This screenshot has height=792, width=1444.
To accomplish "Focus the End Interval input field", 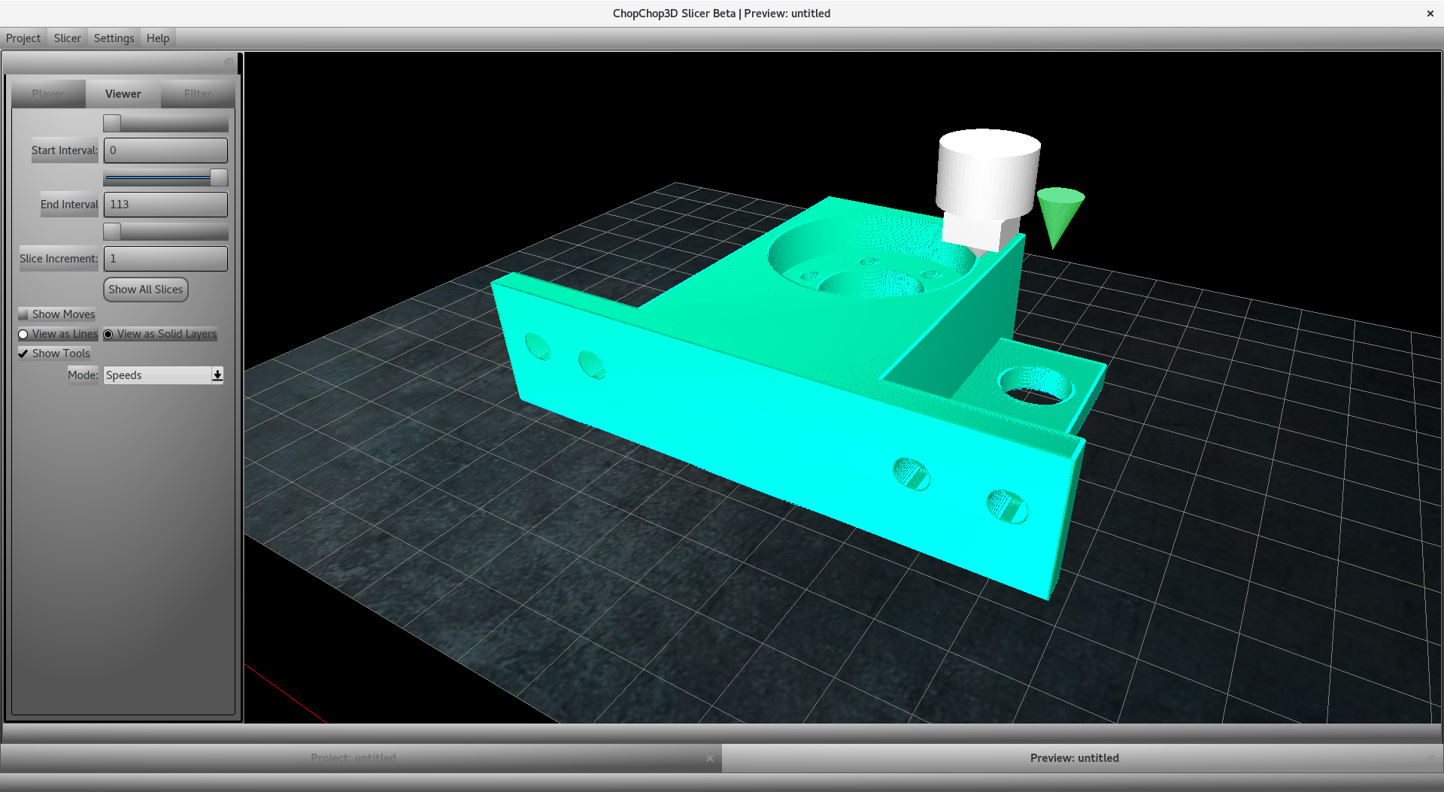I will click(165, 205).
